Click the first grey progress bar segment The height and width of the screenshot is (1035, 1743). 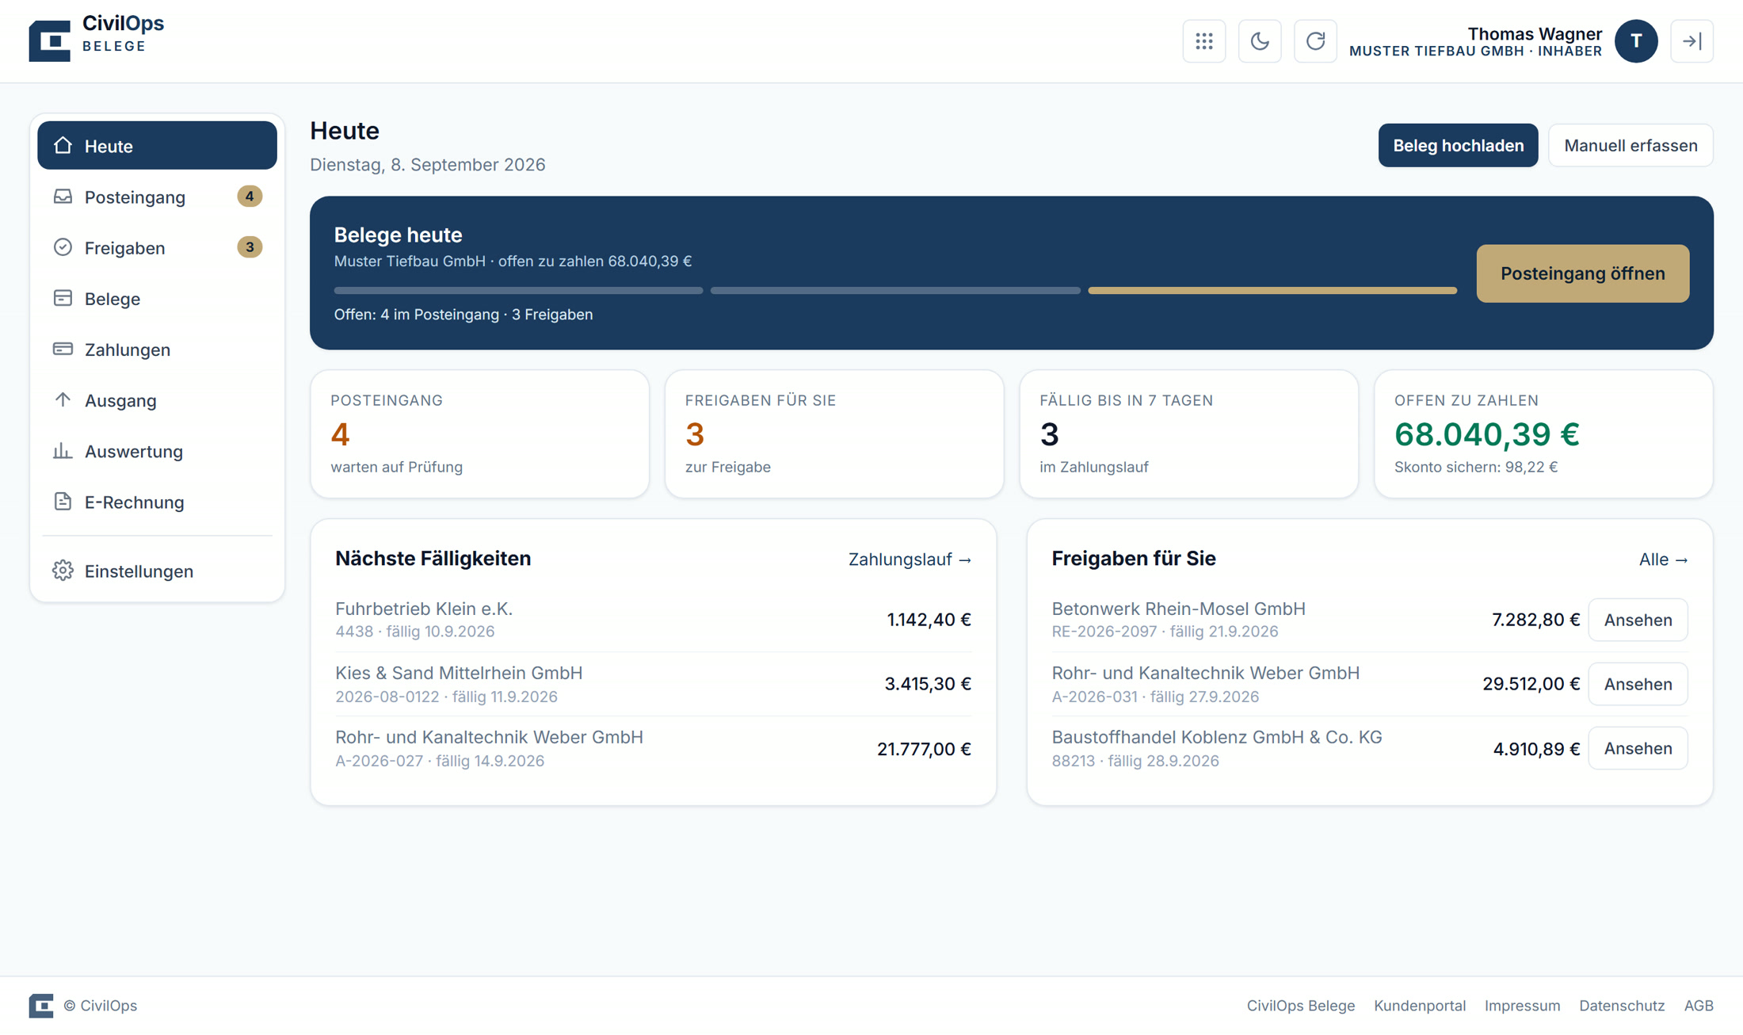pyautogui.click(x=518, y=291)
